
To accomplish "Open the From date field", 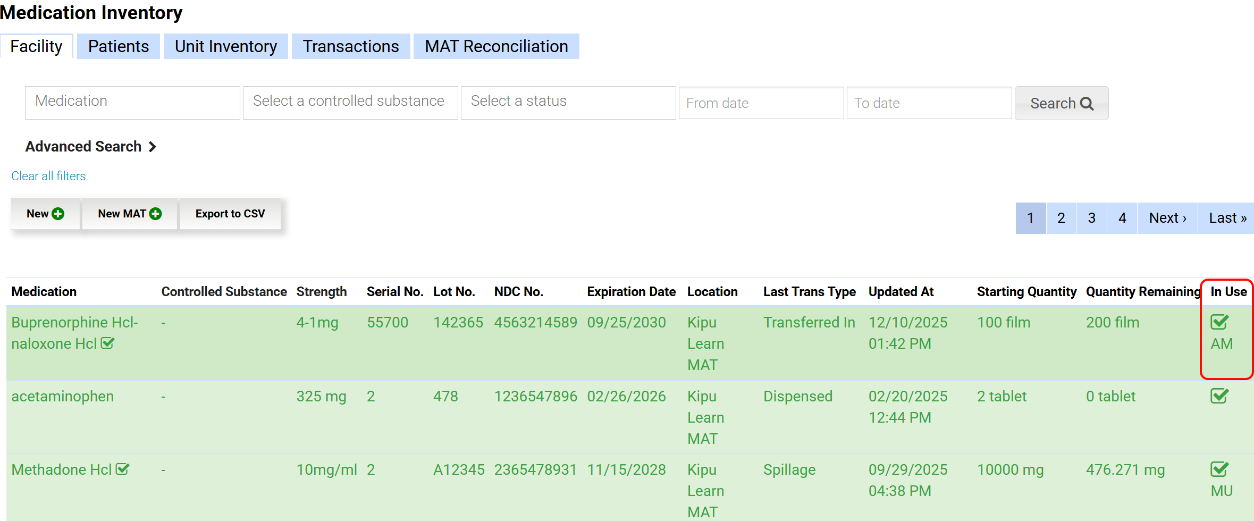I will point(761,103).
